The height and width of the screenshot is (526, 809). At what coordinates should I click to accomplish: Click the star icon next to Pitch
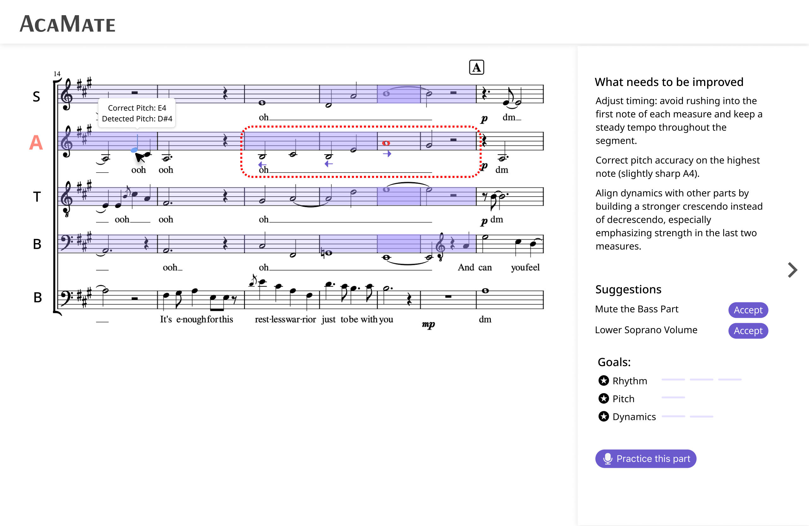tap(603, 398)
